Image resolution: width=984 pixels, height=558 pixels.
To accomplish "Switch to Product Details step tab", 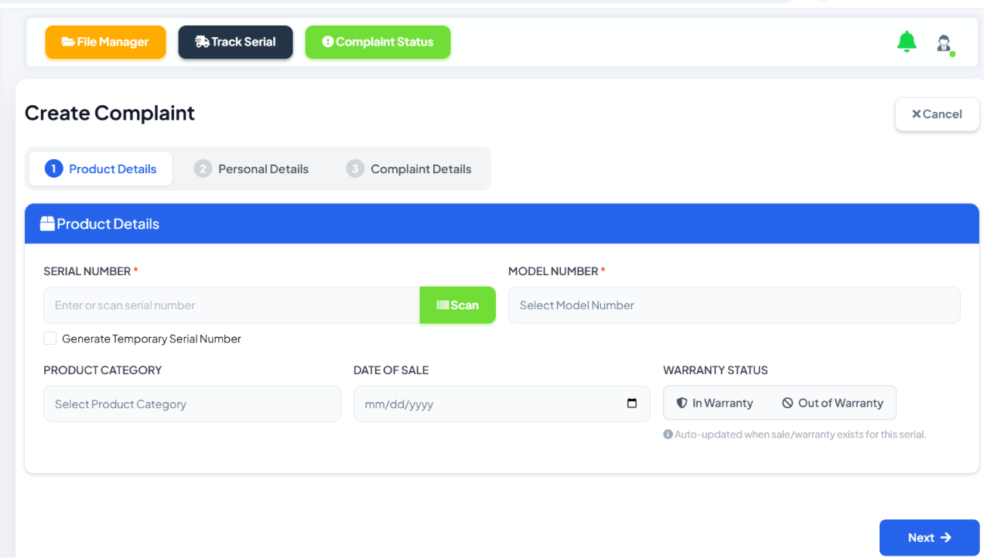I will click(101, 168).
